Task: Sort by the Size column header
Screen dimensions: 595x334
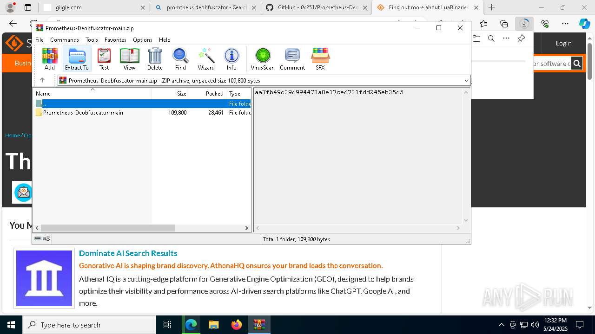Action: 171,93
